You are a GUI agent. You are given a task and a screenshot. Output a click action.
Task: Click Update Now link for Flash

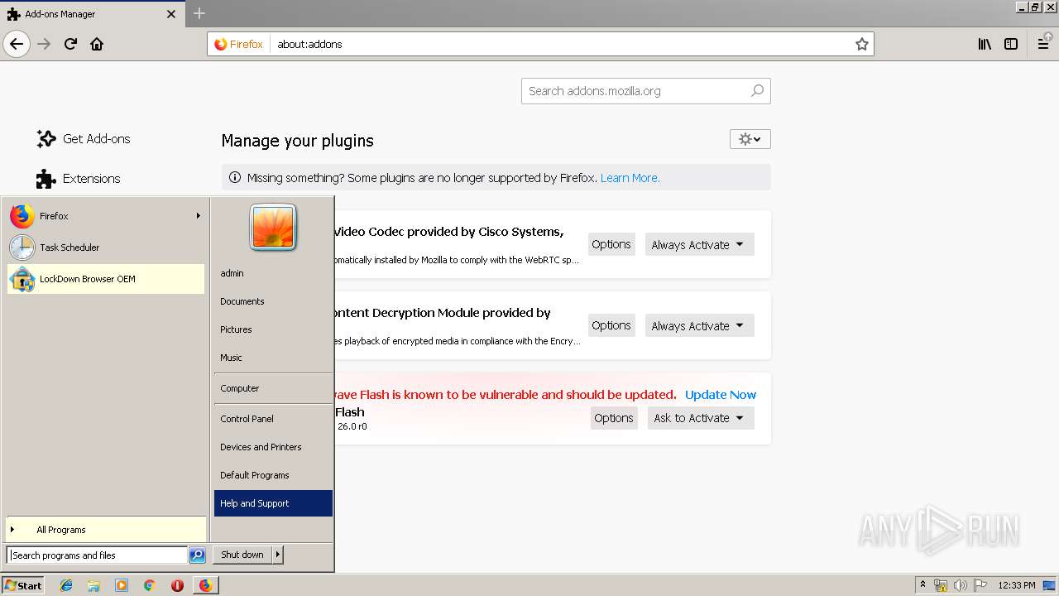point(721,395)
